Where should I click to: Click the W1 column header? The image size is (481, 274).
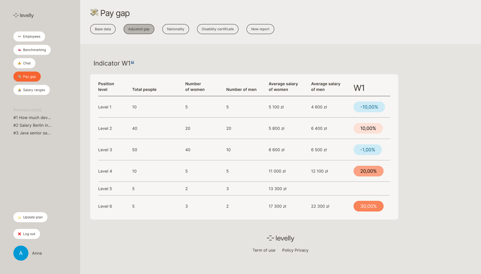tap(359, 88)
